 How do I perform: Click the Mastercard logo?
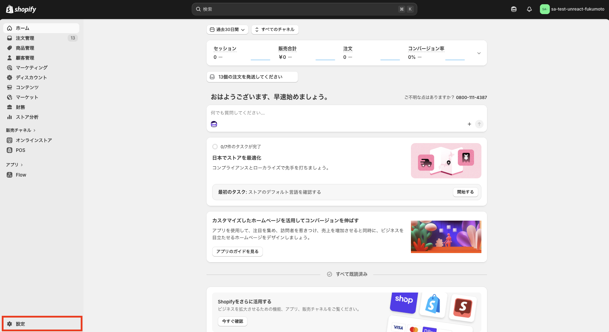tap(414, 329)
